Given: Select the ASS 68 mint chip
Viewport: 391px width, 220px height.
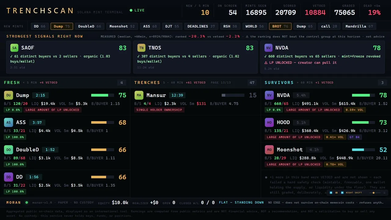Looking at the screenshot, I should [150, 26].
